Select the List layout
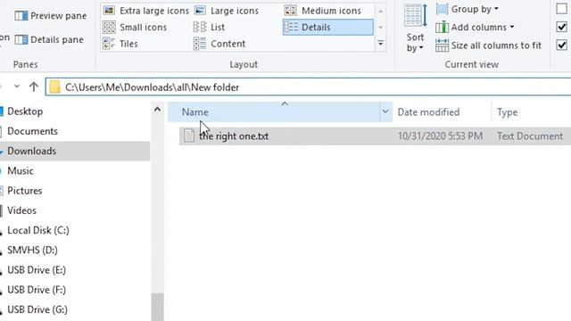Image resolution: width=571 pixels, height=321 pixels. pos(209,27)
